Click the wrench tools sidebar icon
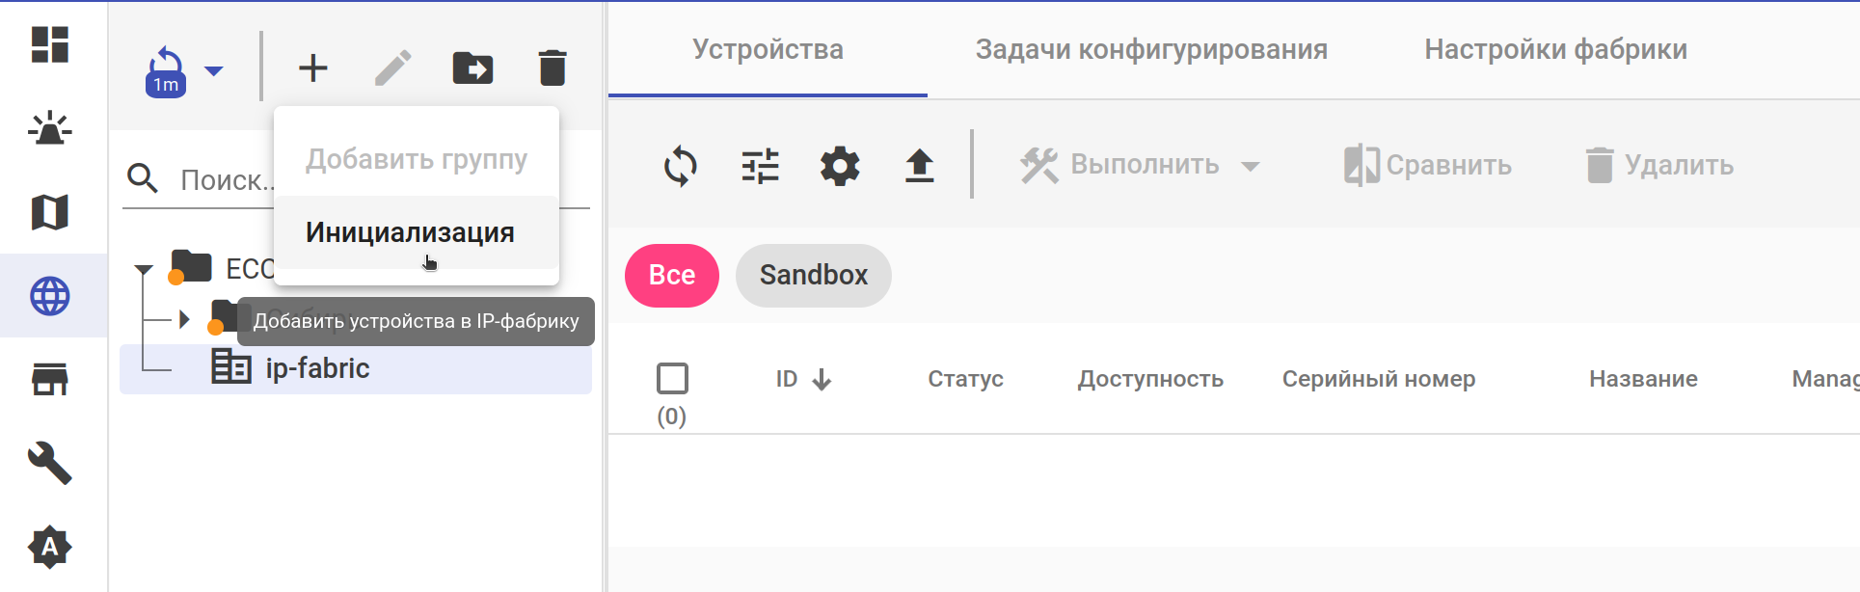 point(50,464)
